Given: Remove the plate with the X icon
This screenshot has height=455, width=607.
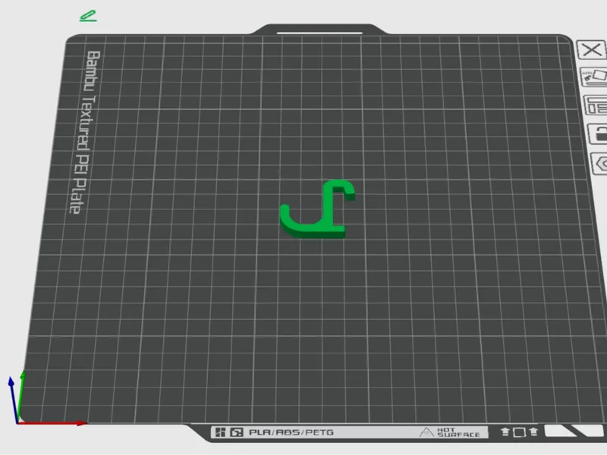Looking at the screenshot, I should (592, 50).
